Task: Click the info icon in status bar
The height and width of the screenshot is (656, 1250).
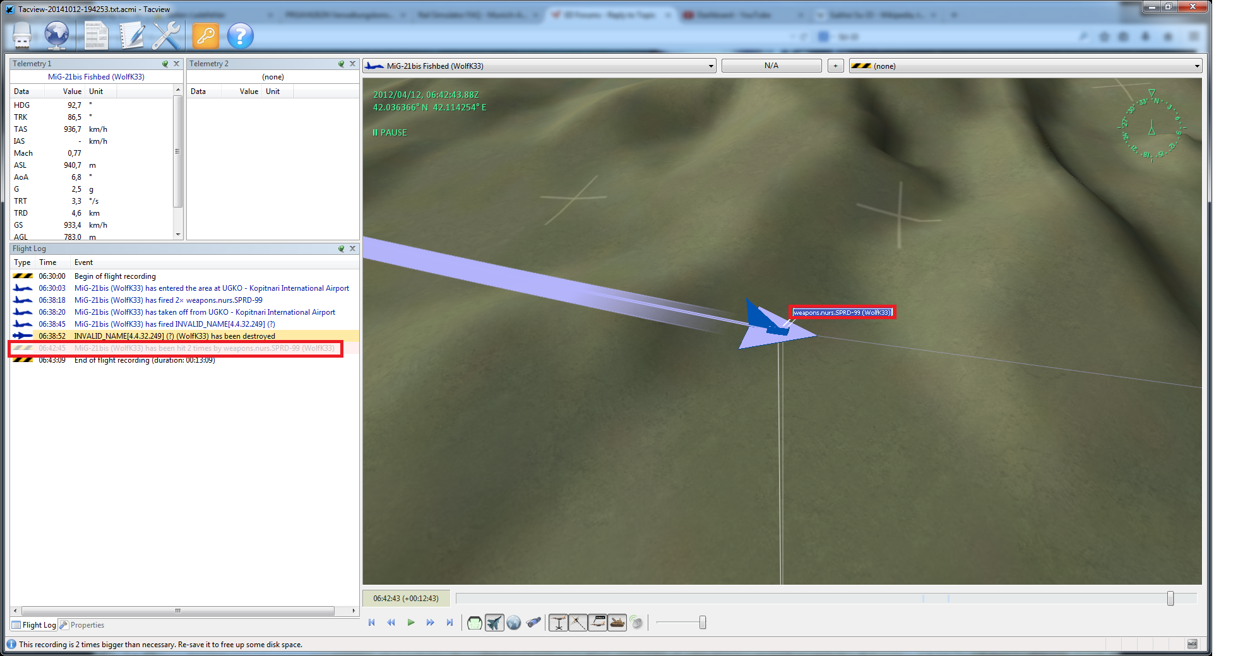Action: (11, 644)
